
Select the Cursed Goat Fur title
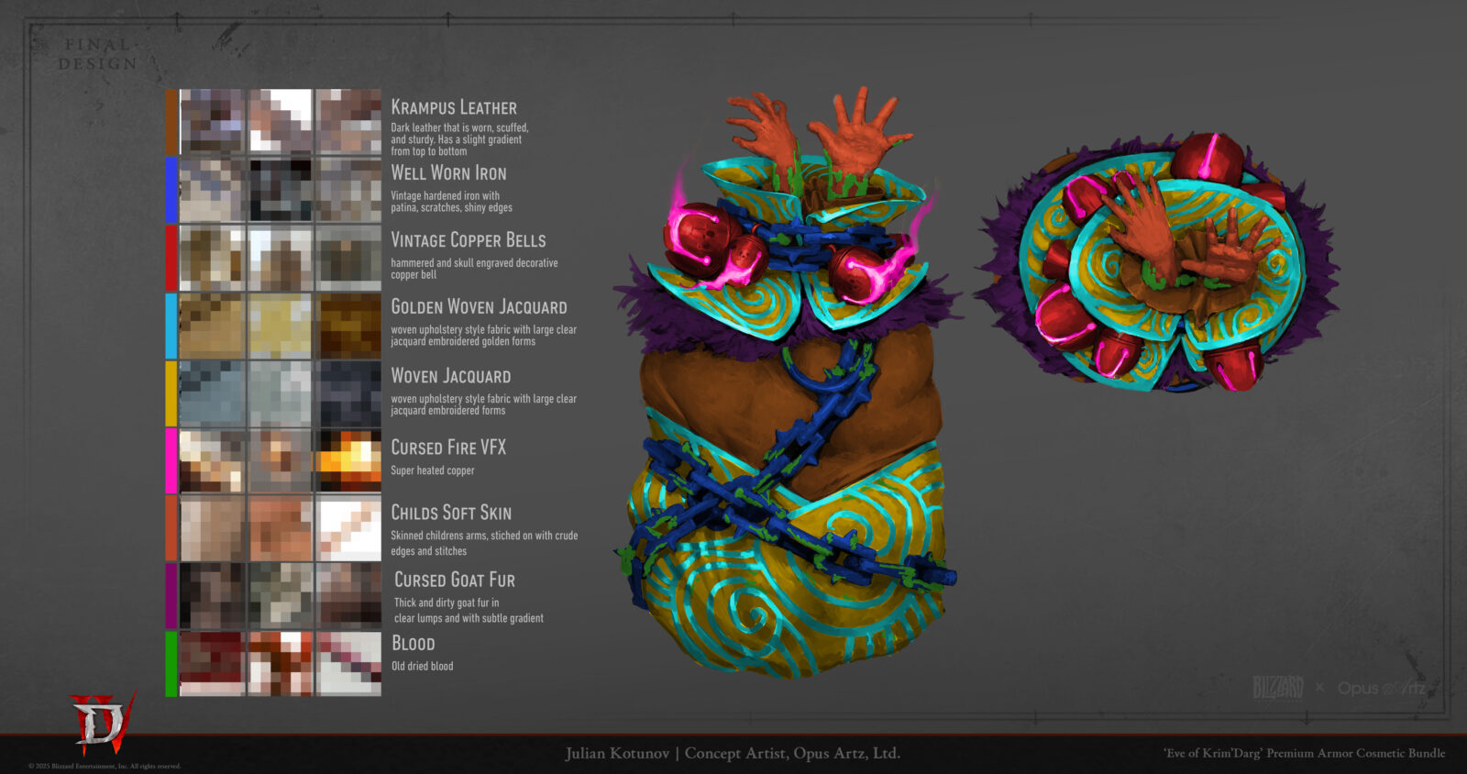tap(454, 580)
